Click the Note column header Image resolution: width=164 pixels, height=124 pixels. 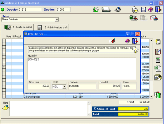pyautogui.click(x=9, y=36)
